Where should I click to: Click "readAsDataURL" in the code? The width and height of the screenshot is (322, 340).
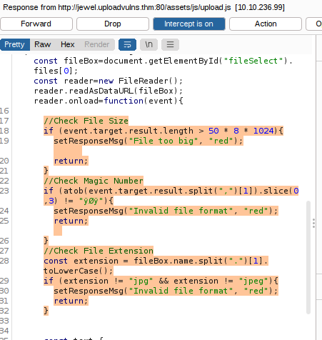[101, 91]
